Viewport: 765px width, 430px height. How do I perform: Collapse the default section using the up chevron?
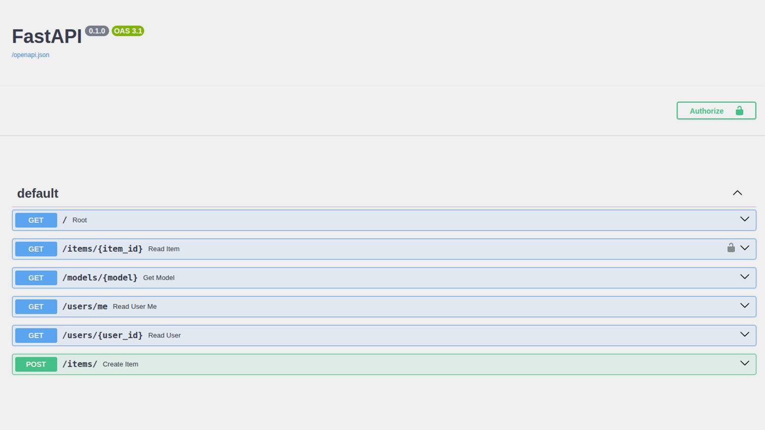pyautogui.click(x=737, y=193)
